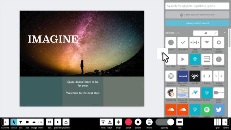Open the align options
The image size is (231, 130).
pyautogui.click(x=118, y=122)
